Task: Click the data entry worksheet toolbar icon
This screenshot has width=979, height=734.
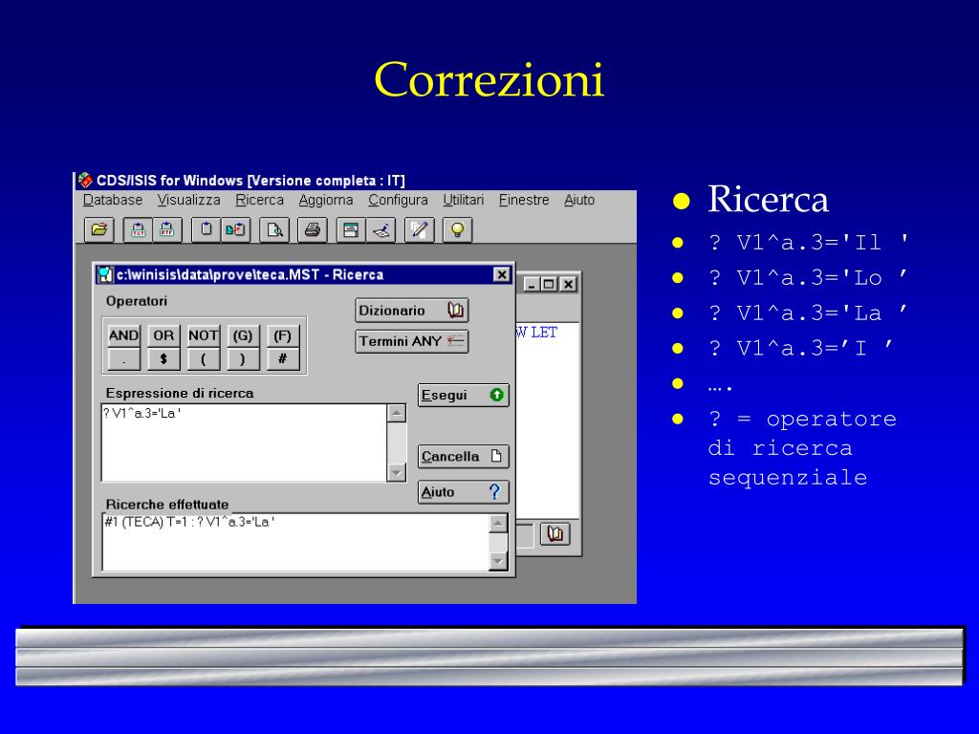Action: tap(351, 229)
